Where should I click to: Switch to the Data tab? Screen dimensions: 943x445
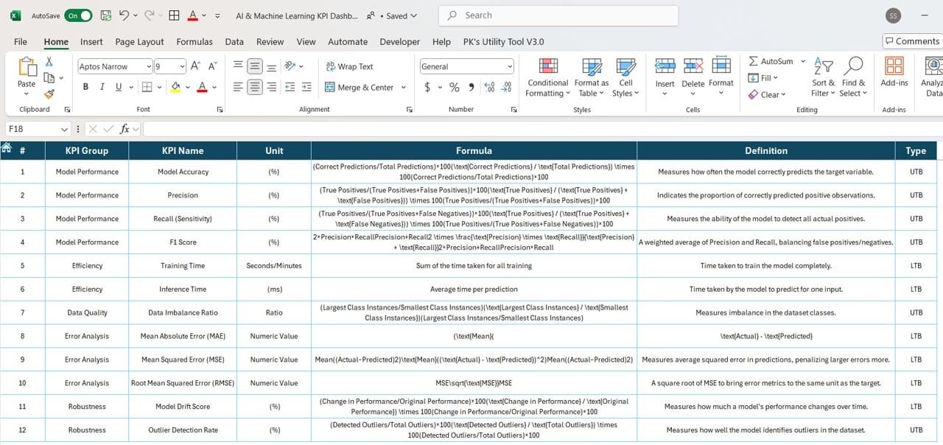[x=234, y=42]
